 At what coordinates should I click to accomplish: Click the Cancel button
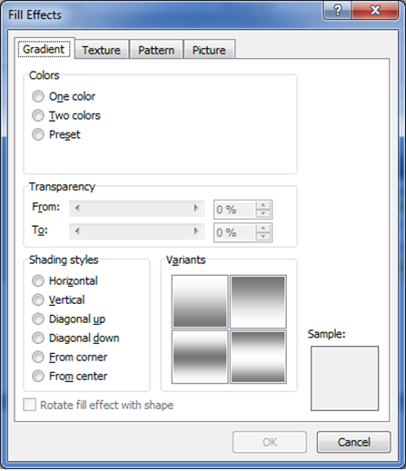(353, 442)
